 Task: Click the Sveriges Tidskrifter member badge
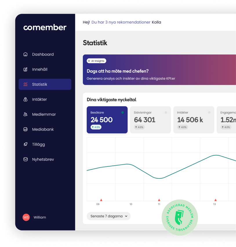(x=180, y=218)
